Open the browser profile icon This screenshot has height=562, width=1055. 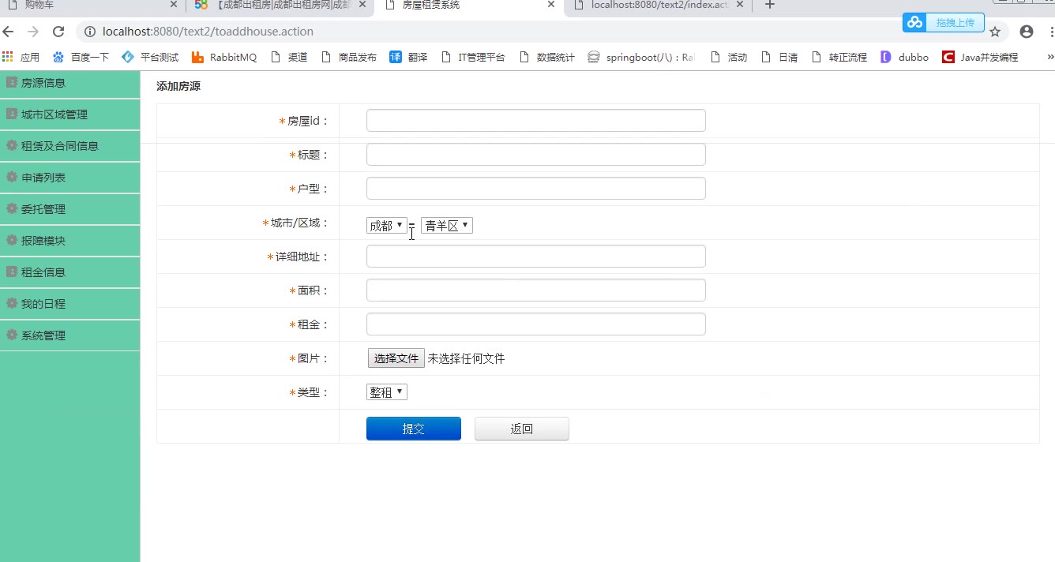1027,32
